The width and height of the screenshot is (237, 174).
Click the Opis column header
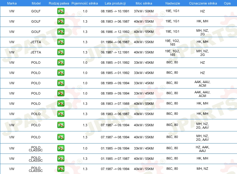tap(227, 3)
